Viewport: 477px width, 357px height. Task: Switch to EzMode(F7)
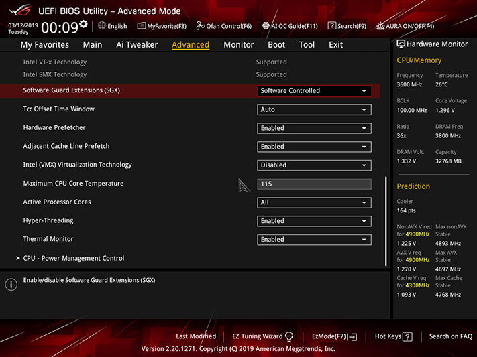[334, 336]
